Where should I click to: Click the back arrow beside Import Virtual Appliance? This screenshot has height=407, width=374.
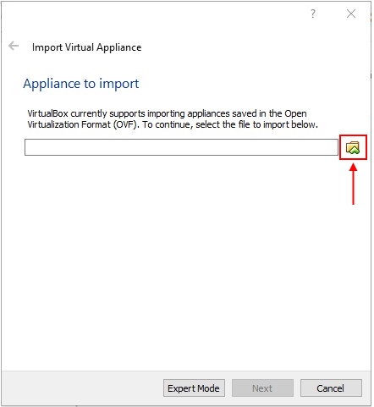(14, 46)
